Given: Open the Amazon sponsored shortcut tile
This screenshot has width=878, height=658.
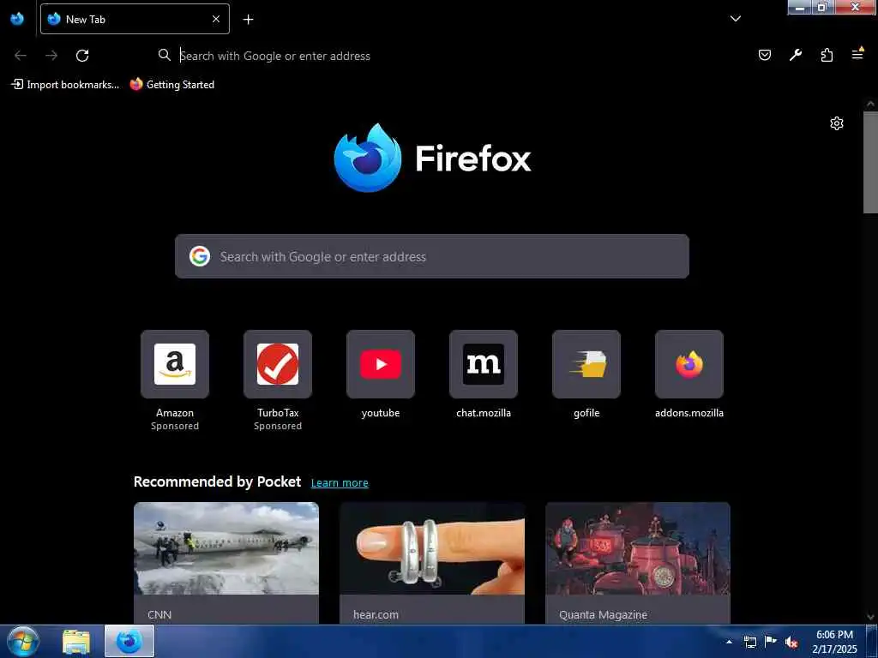Looking at the screenshot, I should click(175, 364).
